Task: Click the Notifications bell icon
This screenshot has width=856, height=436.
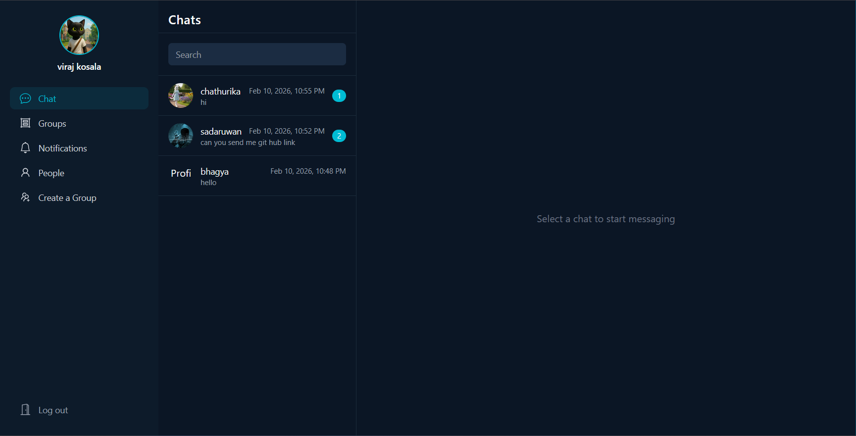Action: pyautogui.click(x=25, y=148)
